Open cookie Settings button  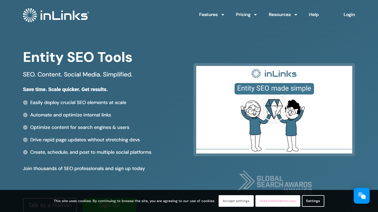coord(313,201)
